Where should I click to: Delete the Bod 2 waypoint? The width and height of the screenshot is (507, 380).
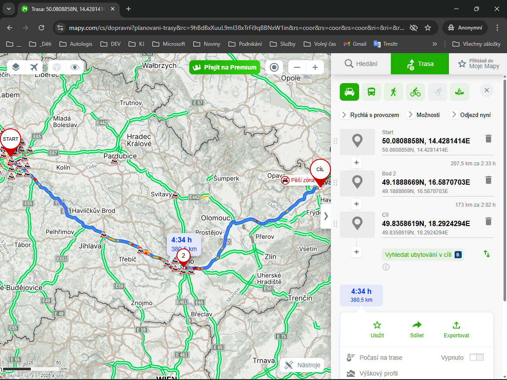(x=488, y=180)
